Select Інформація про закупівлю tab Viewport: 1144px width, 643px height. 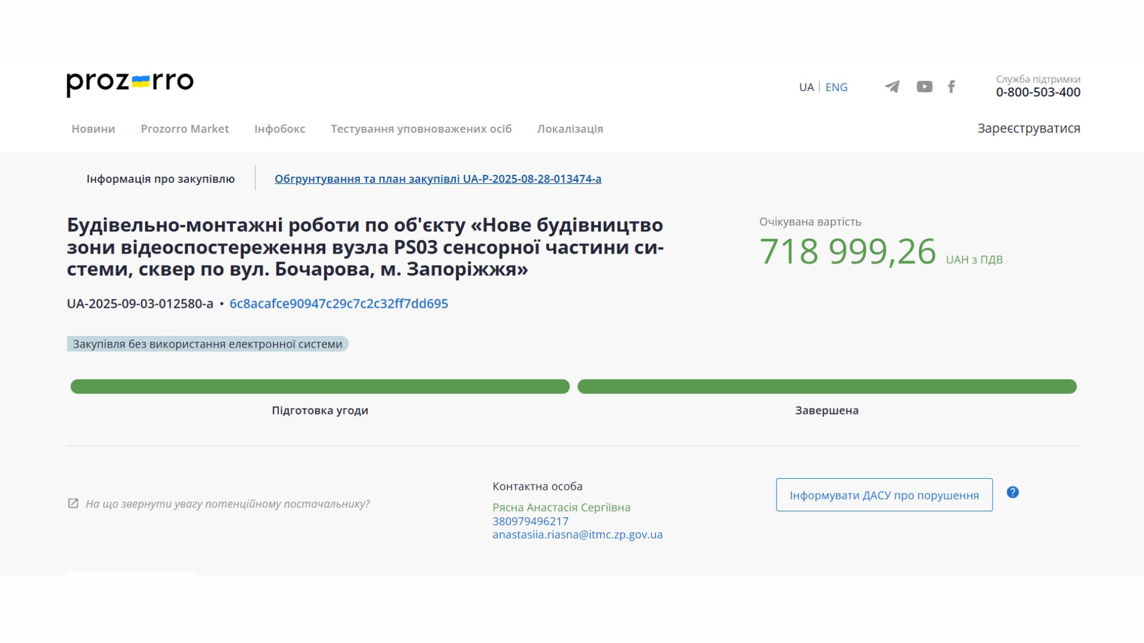tap(160, 179)
